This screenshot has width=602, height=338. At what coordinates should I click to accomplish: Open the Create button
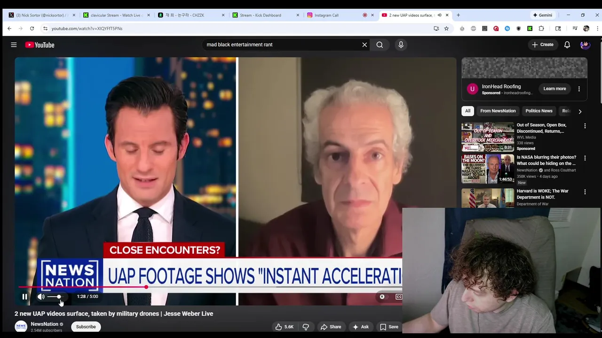[543, 45]
